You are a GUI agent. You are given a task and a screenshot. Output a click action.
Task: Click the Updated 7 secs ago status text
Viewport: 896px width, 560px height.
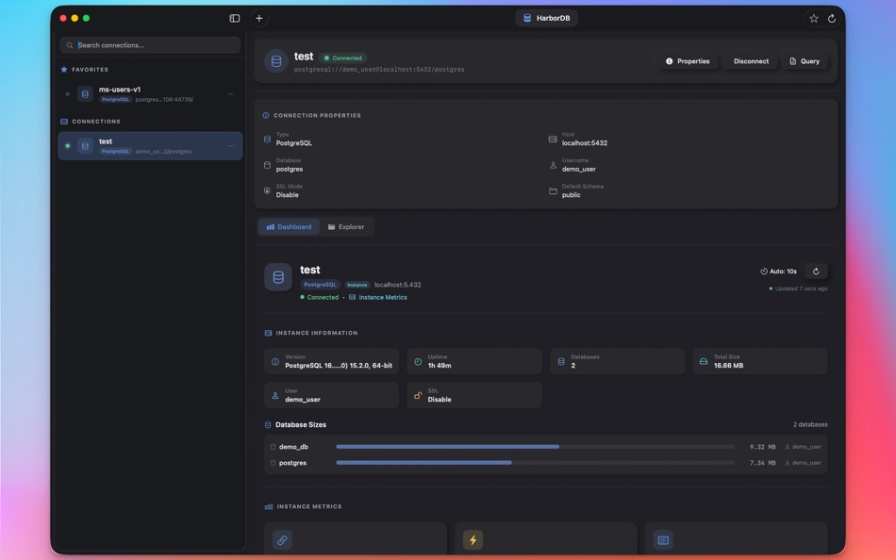(x=801, y=288)
